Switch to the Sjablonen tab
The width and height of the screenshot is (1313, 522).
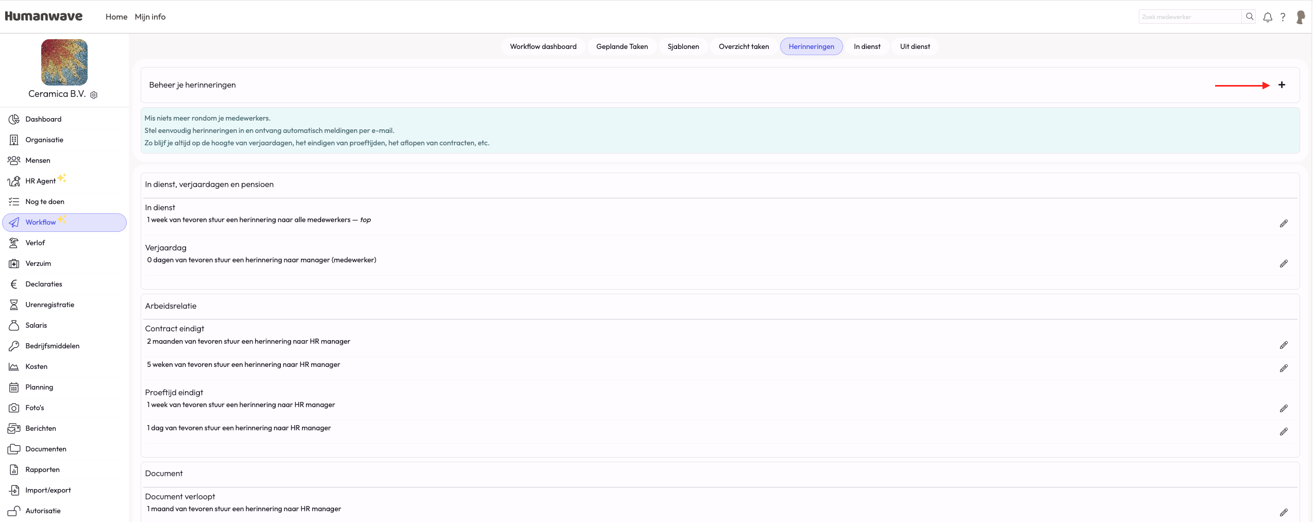pos(683,46)
